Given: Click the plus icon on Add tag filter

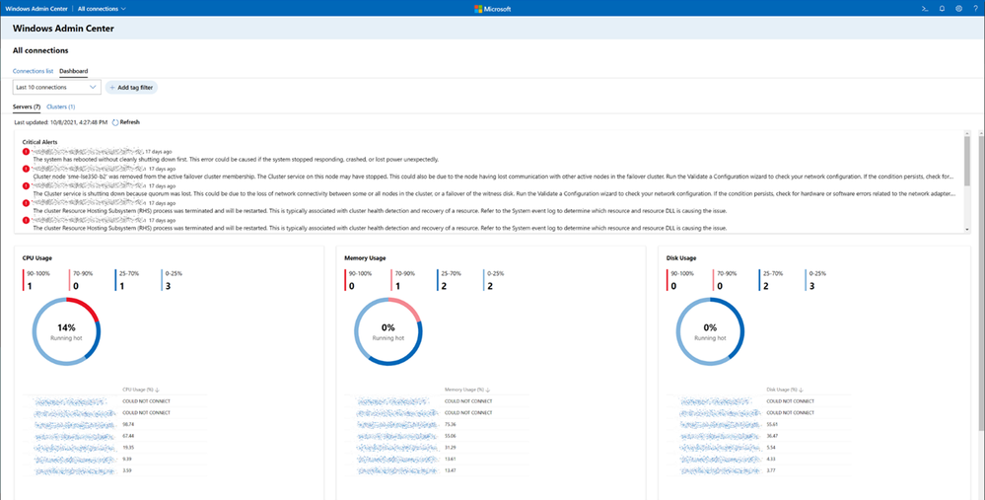Looking at the screenshot, I should pyautogui.click(x=112, y=88).
